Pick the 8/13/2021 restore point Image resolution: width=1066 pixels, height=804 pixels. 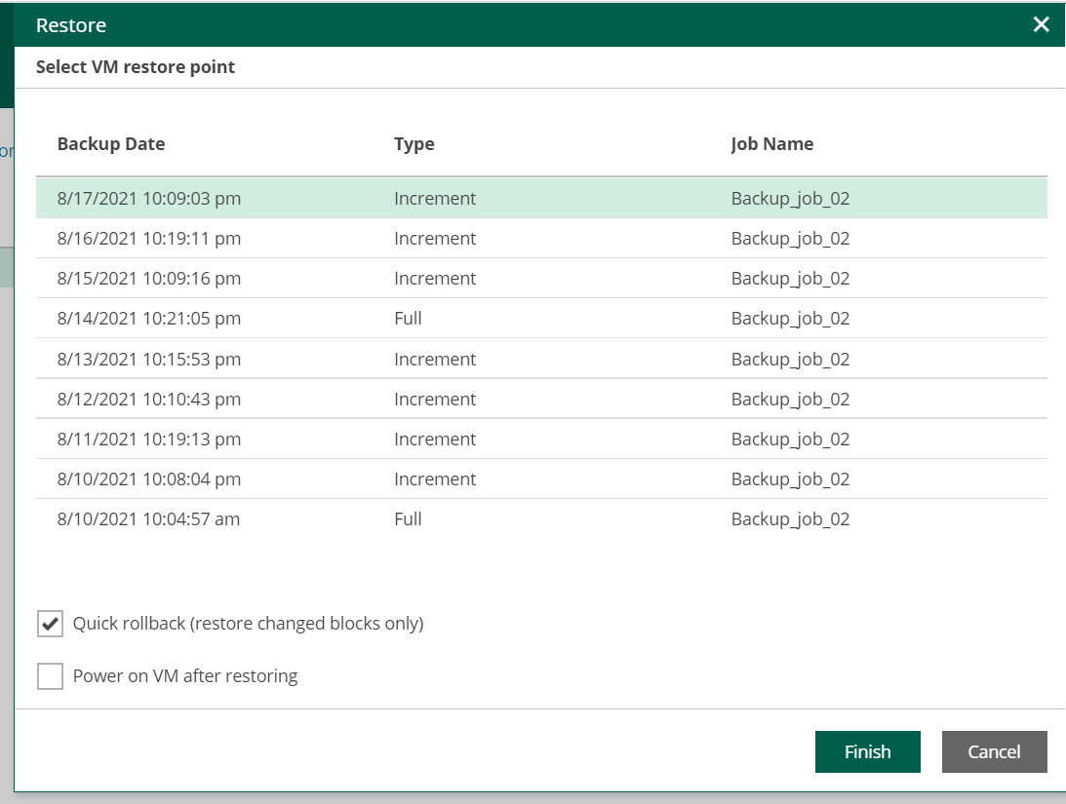[x=390, y=359]
